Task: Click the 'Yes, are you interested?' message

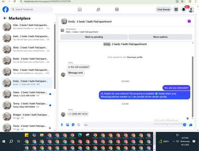Action: (176, 88)
